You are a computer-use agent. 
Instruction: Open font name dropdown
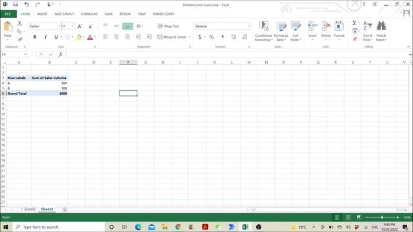tap(59, 26)
